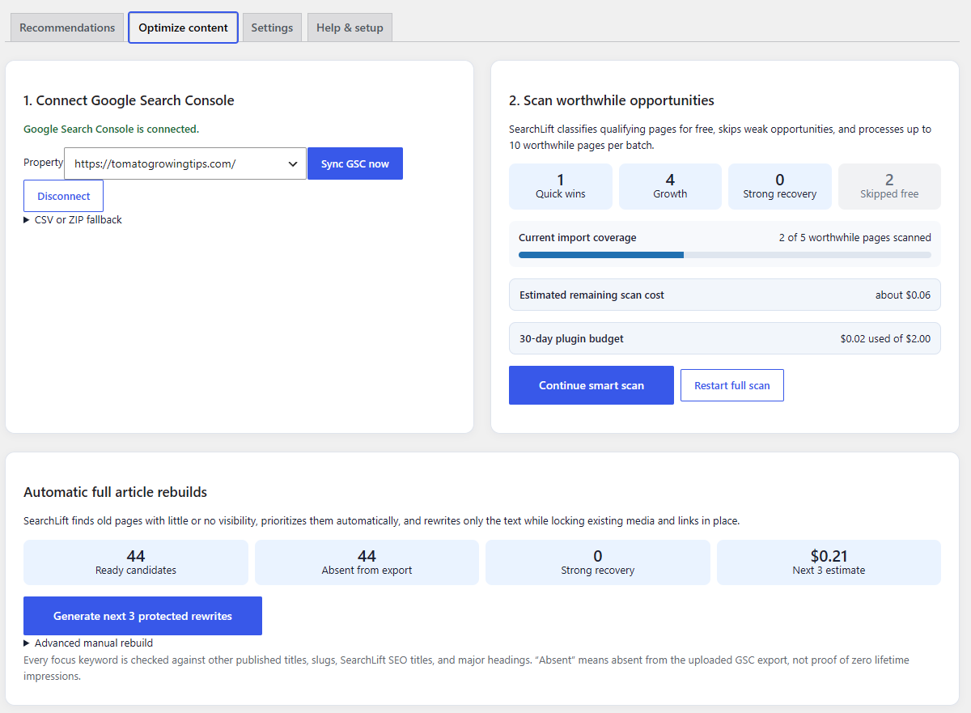Click the 30-day plugin budget row
971x713 pixels.
tap(725, 338)
